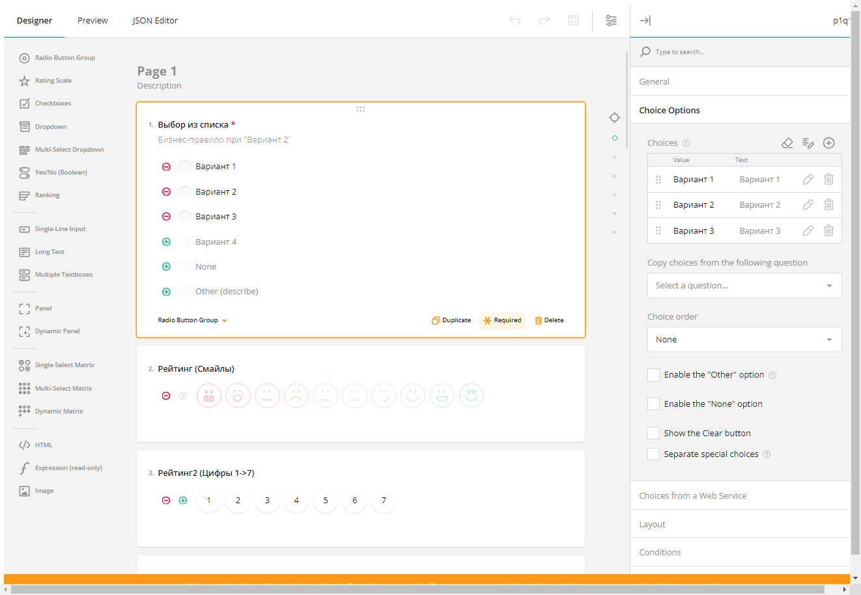This screenshot has width=861, height=595.
Task: Remove Вариант 3 using red minus icon
Action: click(166, 217)
